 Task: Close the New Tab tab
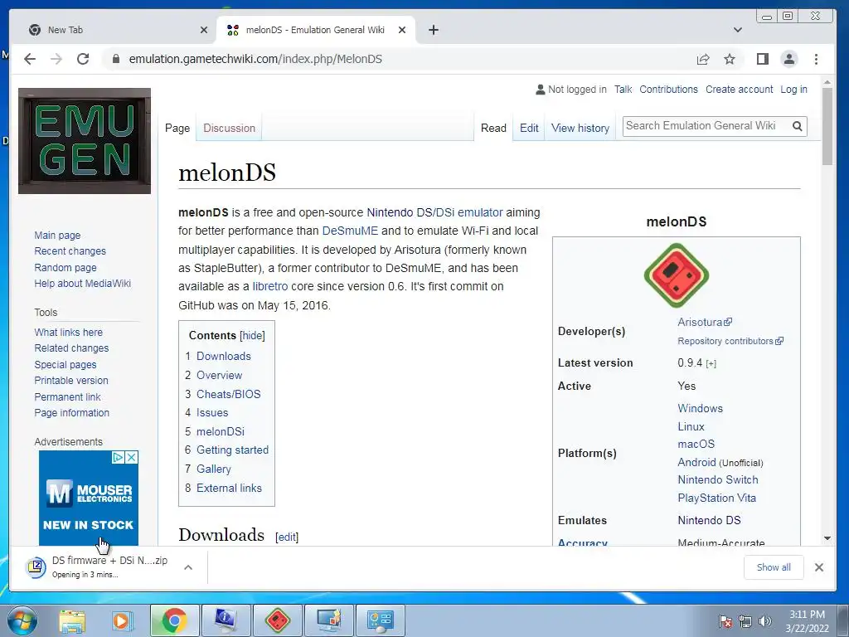click(x=204, y=30)
